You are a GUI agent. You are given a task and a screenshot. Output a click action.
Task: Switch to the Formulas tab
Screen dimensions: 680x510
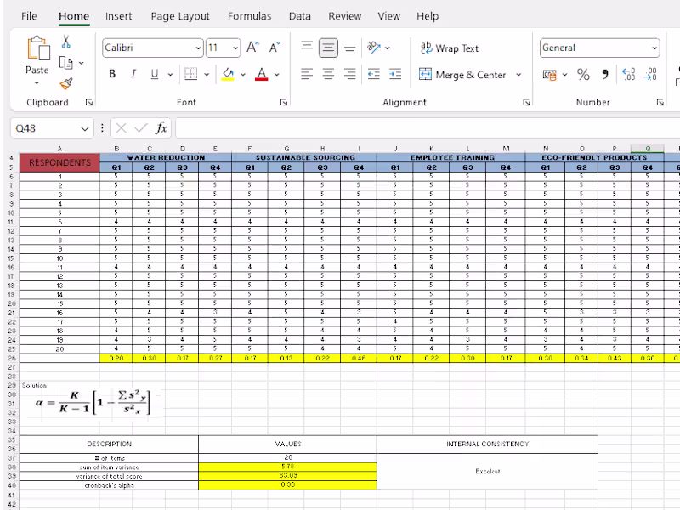point(249,16)
